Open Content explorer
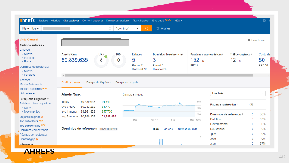 [x=92, y=21]
